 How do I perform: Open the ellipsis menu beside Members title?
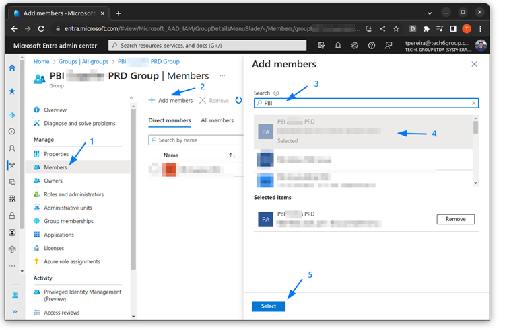222,76
